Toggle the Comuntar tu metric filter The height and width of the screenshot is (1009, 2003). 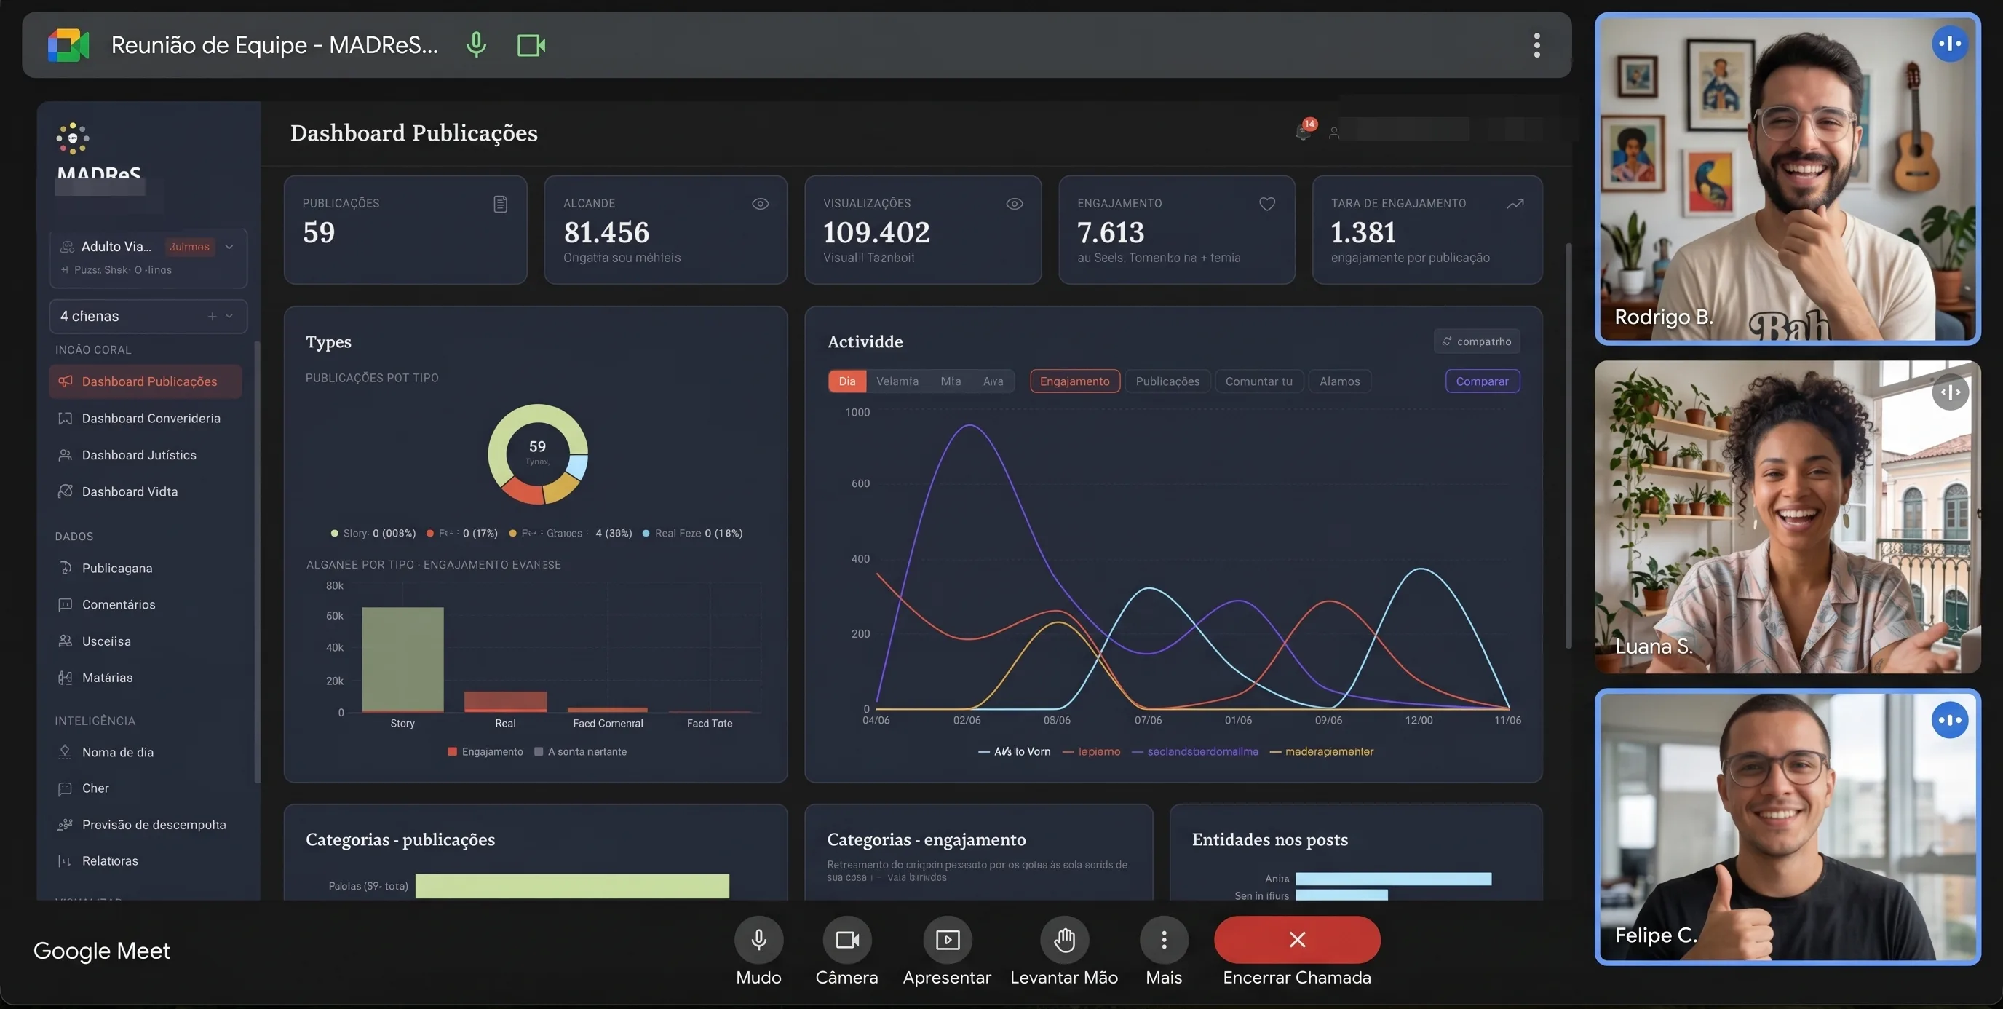click(1259, 381)
